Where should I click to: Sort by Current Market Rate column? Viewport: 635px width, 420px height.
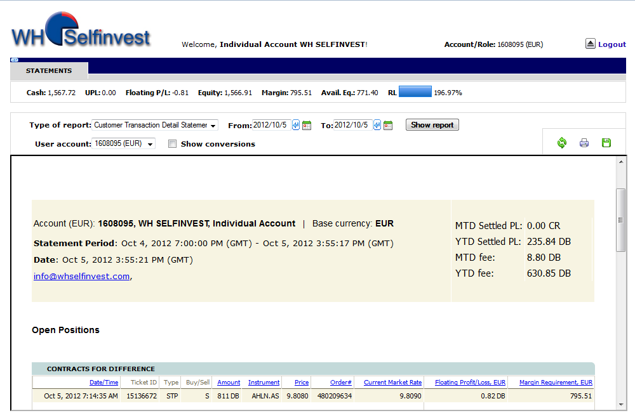click(393, 383)
